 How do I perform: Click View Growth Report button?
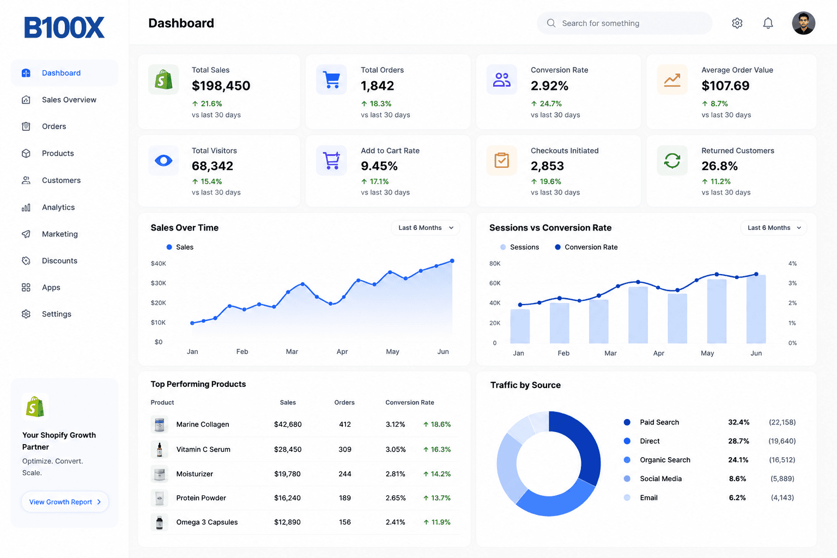pyautogui.click(x=65, y=502)
